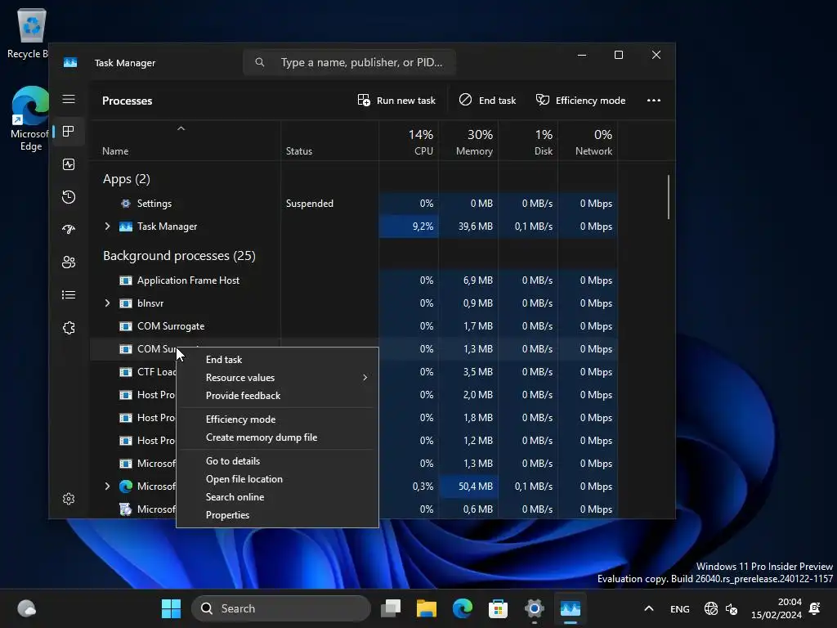Open Startup apps page from sidebar
Viewport: 837px width, 628px height.
[x=69, y=230]
